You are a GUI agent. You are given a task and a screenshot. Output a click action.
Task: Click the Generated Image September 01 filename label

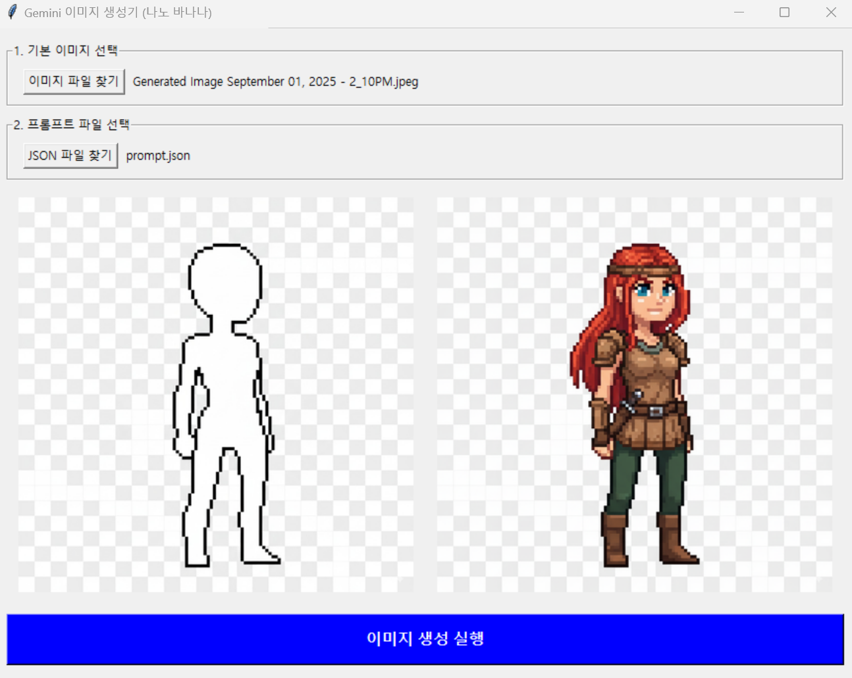tap(275, 82)
